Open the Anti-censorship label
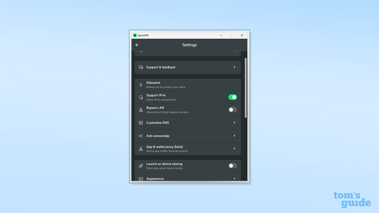The height and width of the screenshot is (213, 379). coord(158,136)
